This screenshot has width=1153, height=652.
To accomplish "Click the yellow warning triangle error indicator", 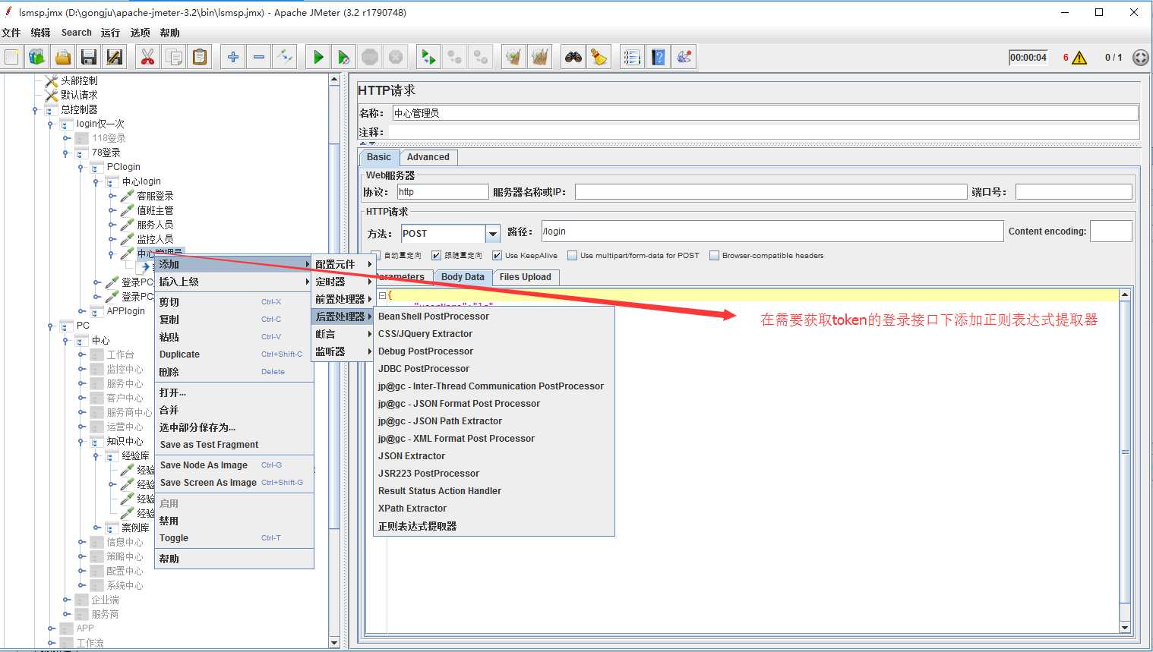I will [1079, 58].
